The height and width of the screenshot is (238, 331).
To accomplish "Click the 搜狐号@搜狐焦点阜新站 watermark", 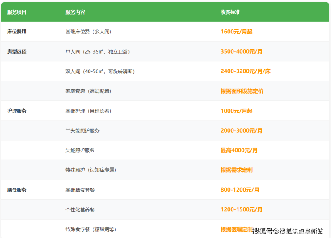I will tap(288, 231).
